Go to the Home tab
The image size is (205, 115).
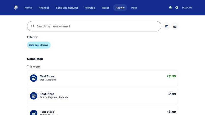pos(28,8)
